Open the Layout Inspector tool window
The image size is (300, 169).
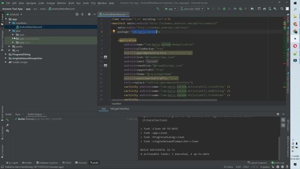pos(257,163)
